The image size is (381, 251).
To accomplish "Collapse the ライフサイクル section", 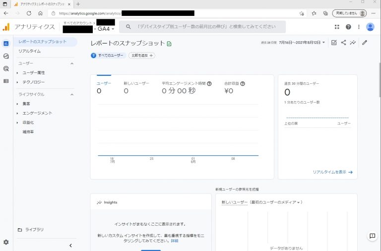I will [71, 94].
